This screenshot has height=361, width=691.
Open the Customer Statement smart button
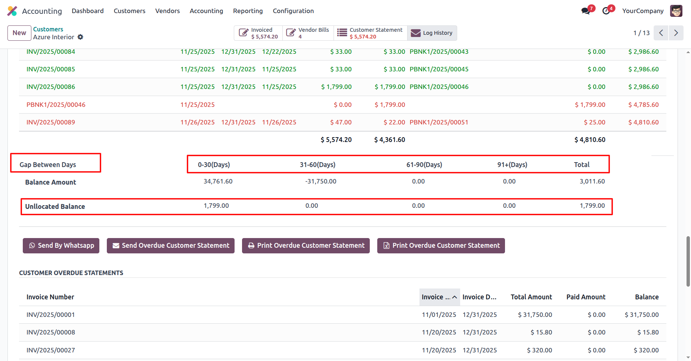(370, 33)
